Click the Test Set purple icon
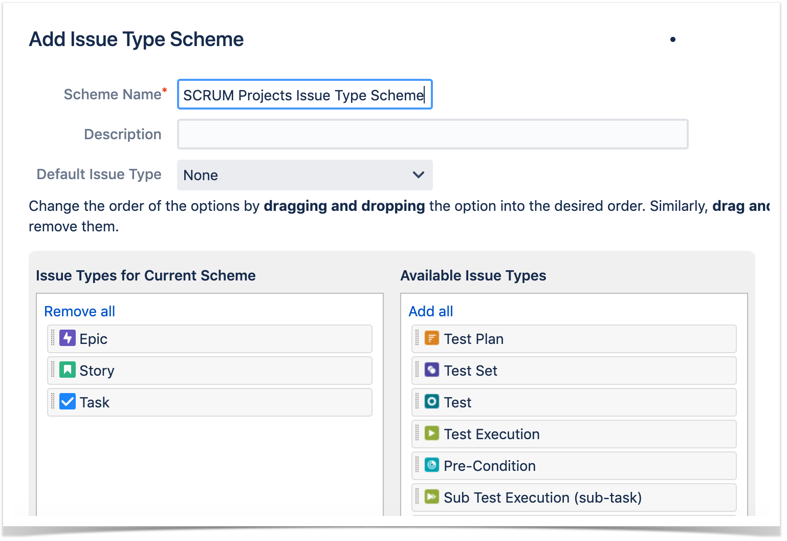The height and width of the screenshot is (541, 787). [x=432, y=370]
